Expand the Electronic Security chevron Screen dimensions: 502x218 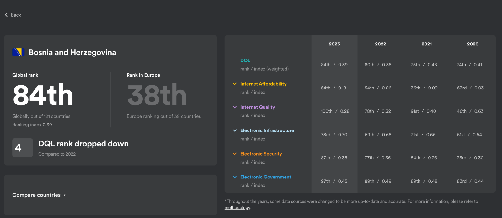point(235,154)
